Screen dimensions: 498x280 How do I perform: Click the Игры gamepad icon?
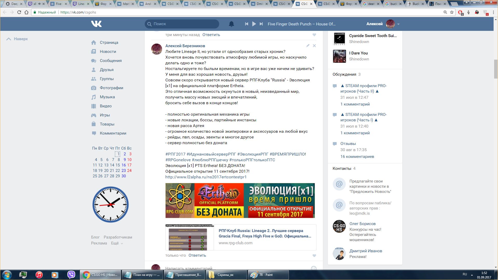click(94, 115)
